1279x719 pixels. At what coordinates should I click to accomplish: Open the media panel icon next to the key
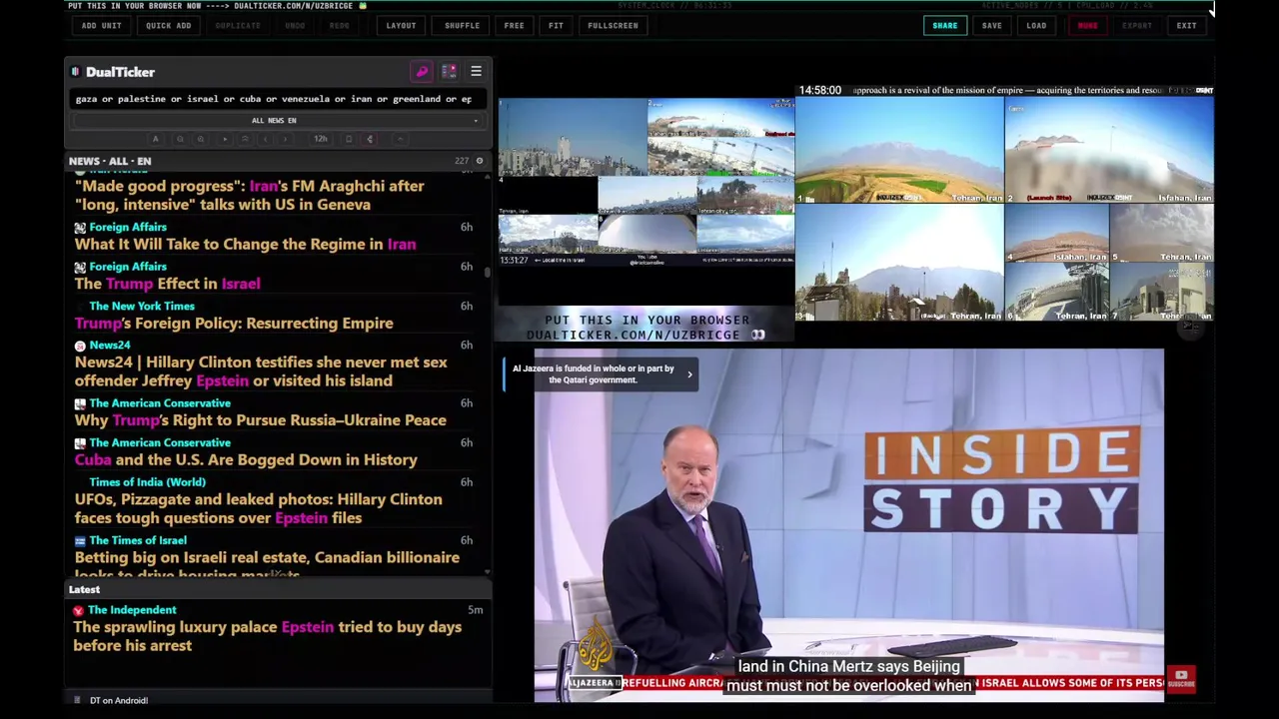449,72
